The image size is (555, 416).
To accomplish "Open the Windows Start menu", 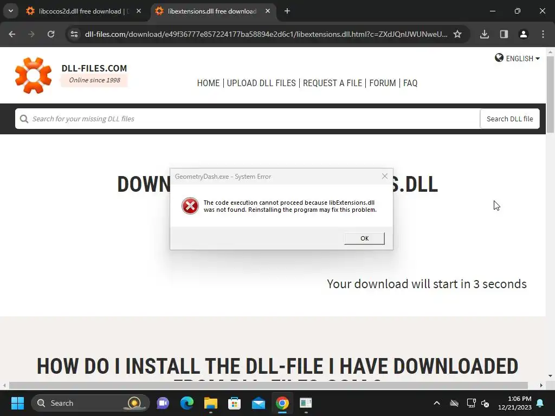I will pyautogui.click(x=17, y=403).
